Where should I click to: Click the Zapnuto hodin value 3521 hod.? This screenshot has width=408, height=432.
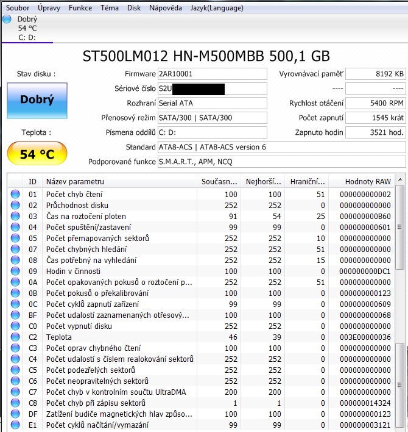(x=376, y=132)
